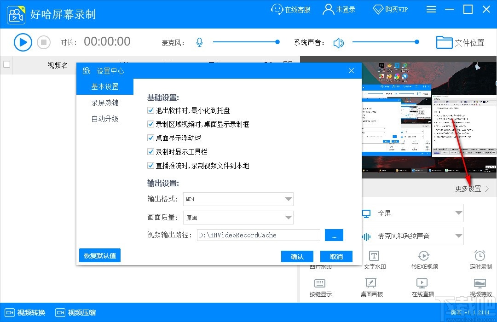The width and height of the screenshot is (497, 322).
Task: Uncheck 桌面显示浮动球 option
Action: tap(150, 138)
